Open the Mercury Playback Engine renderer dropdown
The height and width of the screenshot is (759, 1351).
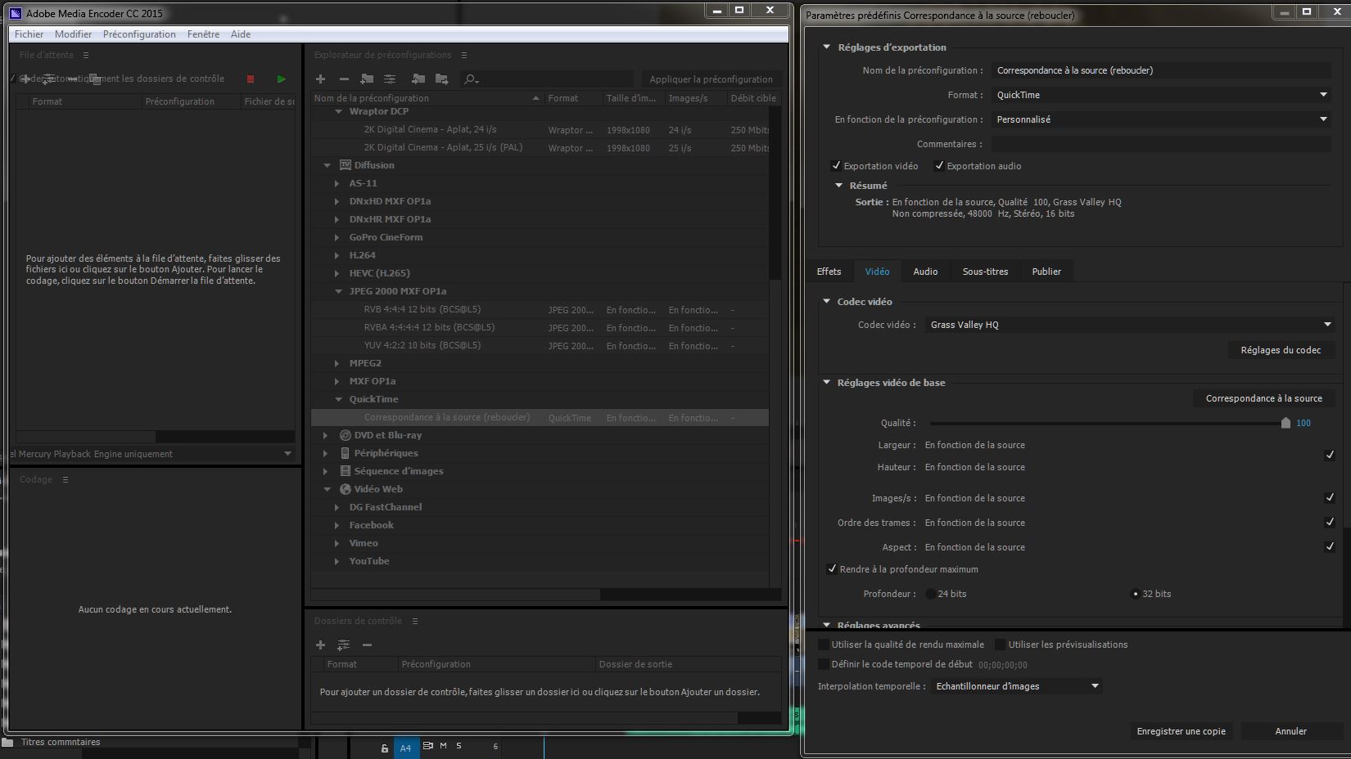pyautogui.click(x=151, y=454)
